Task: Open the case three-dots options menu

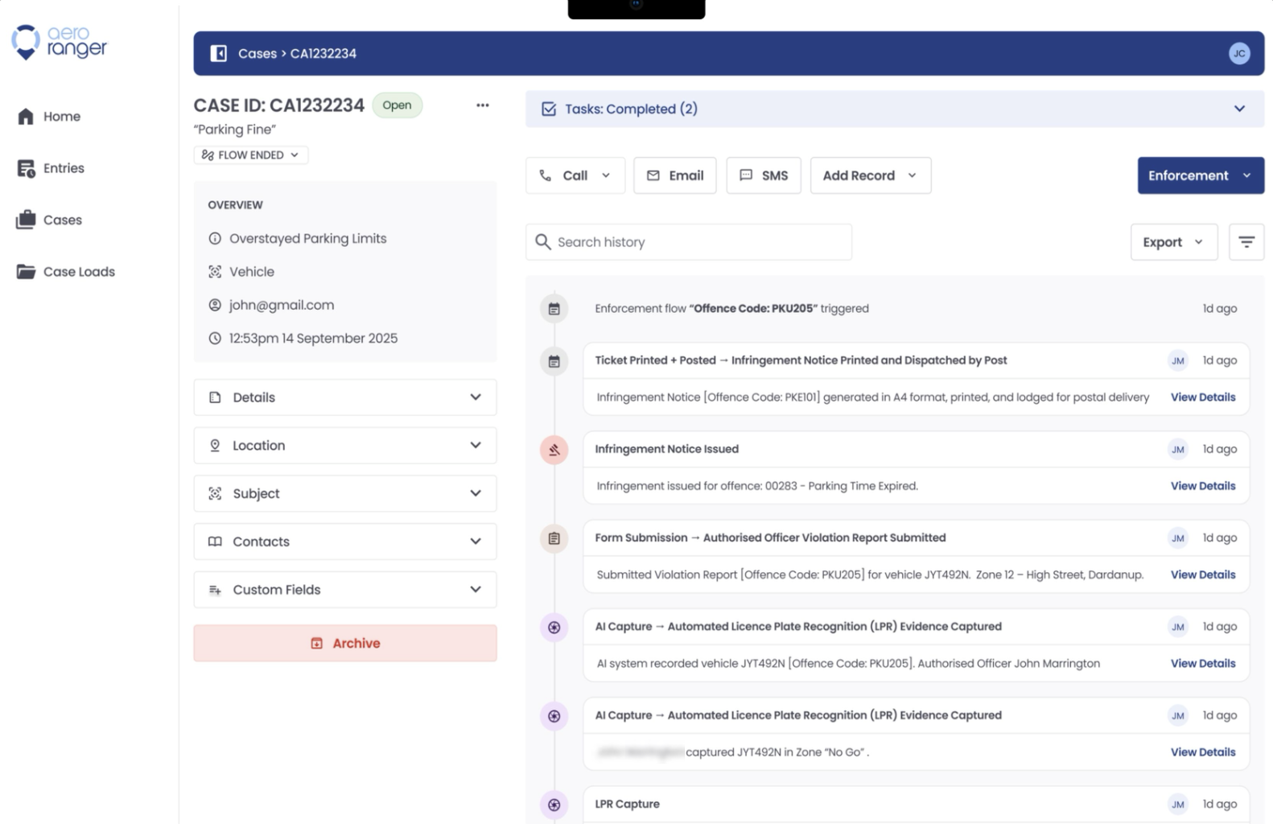Action: (483, 105)
